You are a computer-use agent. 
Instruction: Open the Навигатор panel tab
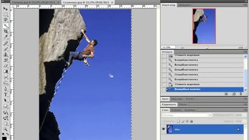point(168,5)
